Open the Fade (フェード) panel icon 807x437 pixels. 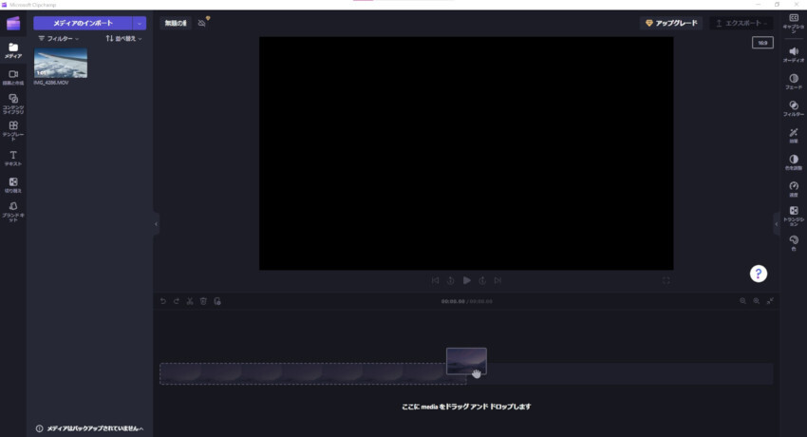[x=793, y=81]
